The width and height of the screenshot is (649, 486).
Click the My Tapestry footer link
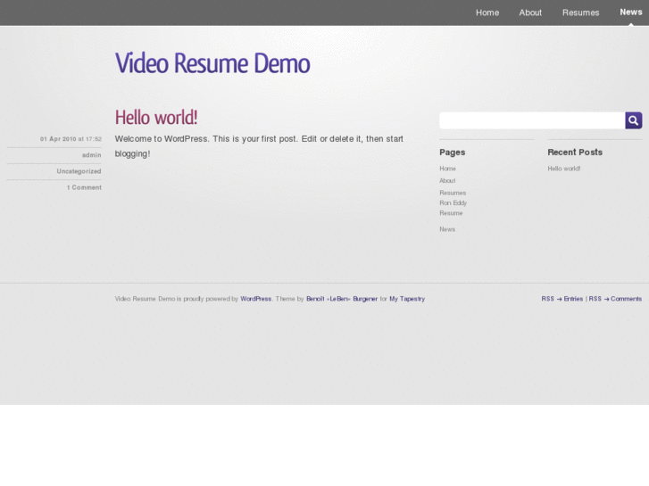[407, 299]
